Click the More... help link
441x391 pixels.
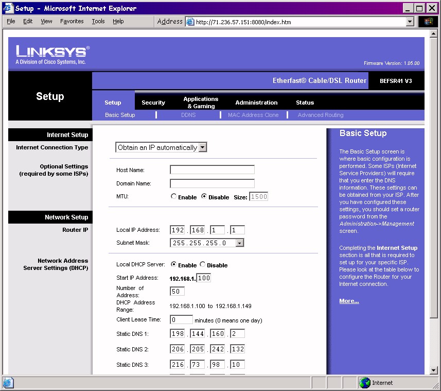(349, 301)
